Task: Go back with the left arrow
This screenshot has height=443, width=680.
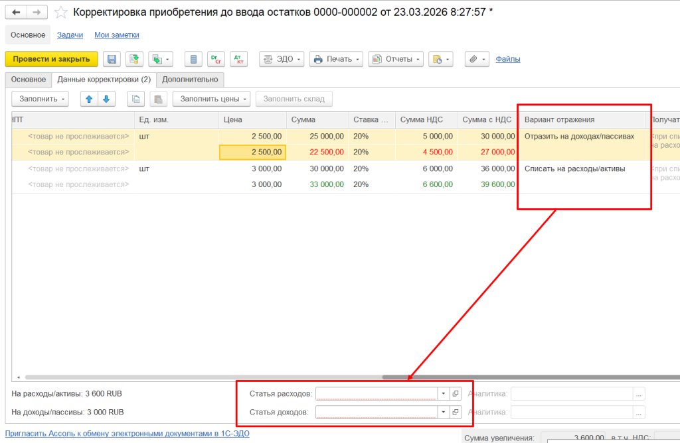Action: click(x=17, y=13)
